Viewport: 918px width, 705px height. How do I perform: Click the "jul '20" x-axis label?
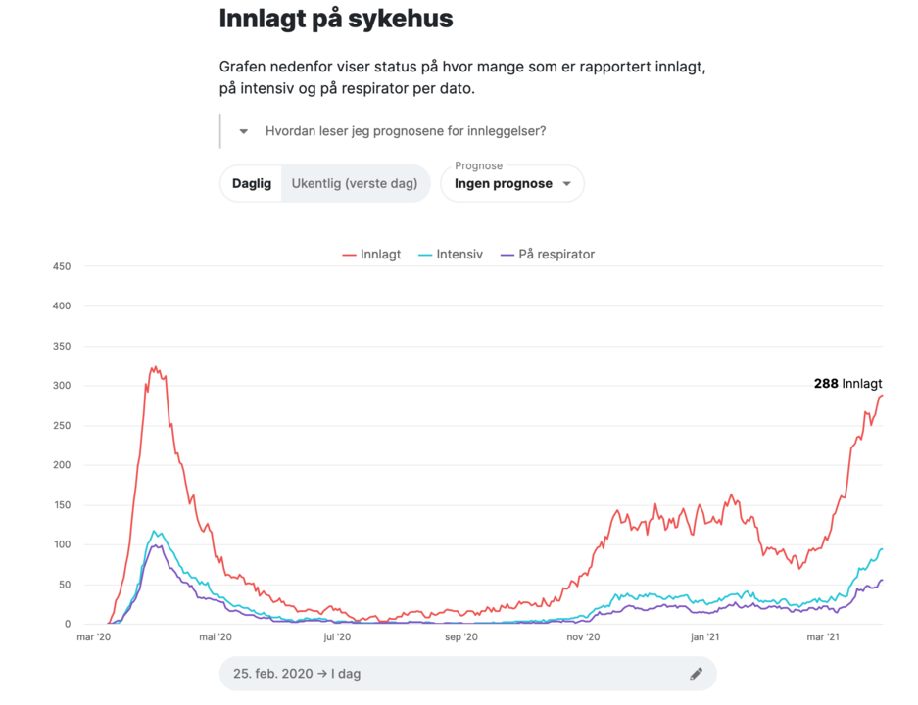coord(337,637)
